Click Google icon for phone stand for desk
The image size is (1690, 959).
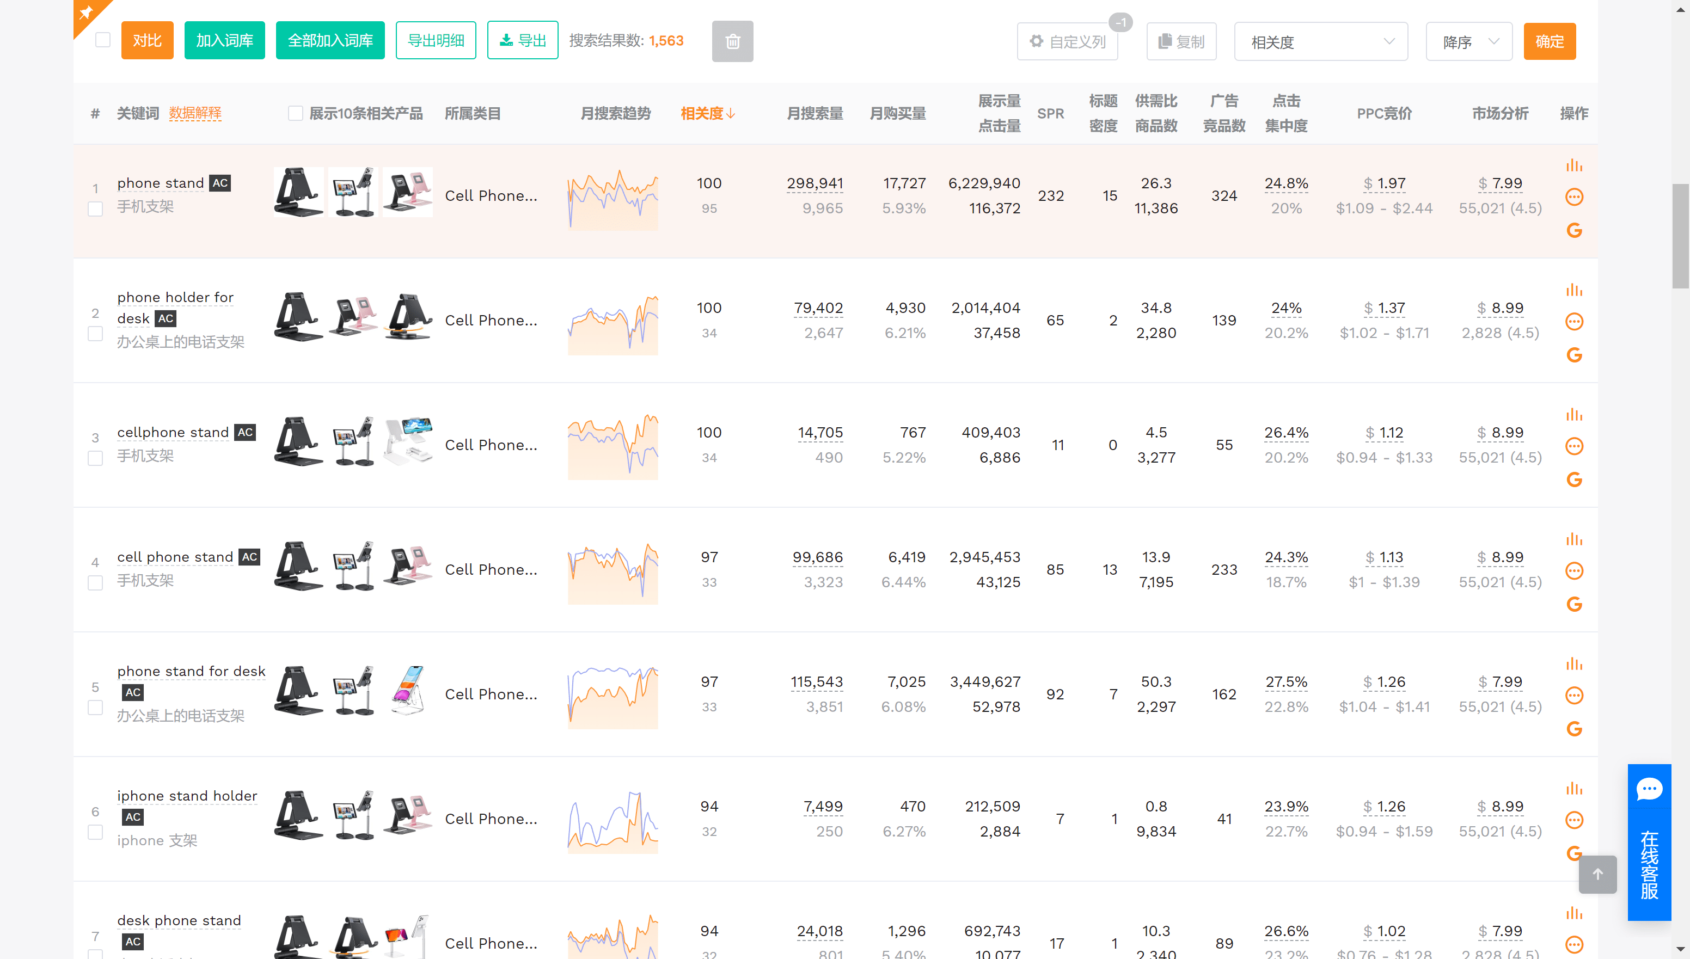pos(1574,728)
